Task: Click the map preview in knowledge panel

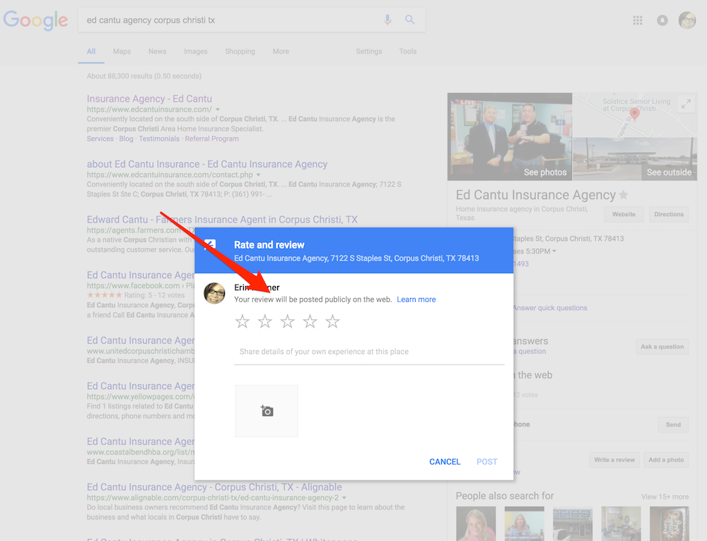Action: pos(635,115)
